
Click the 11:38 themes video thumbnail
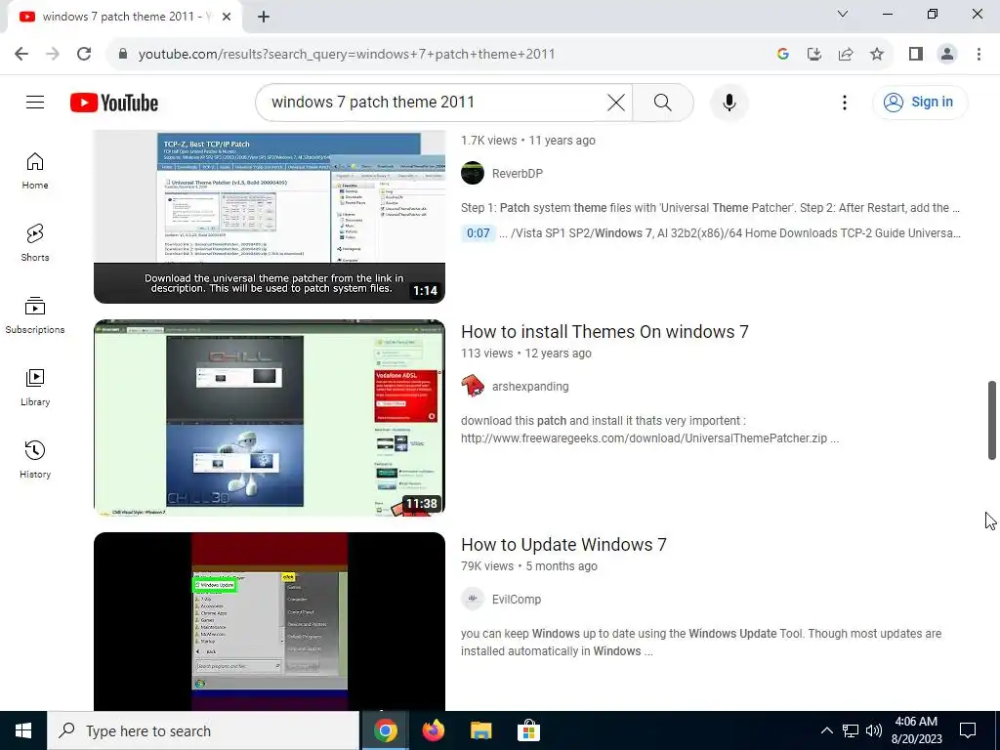click(x=270, y=418)
